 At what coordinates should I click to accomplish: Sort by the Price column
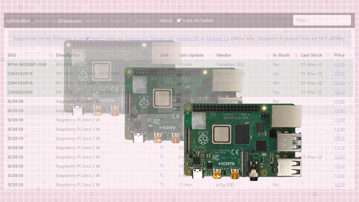point(339,55)
